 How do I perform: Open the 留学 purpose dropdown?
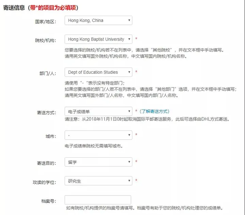[x=98, y=162]
